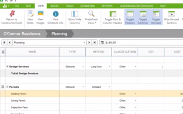Click NAME column header

tap(32, 52)
